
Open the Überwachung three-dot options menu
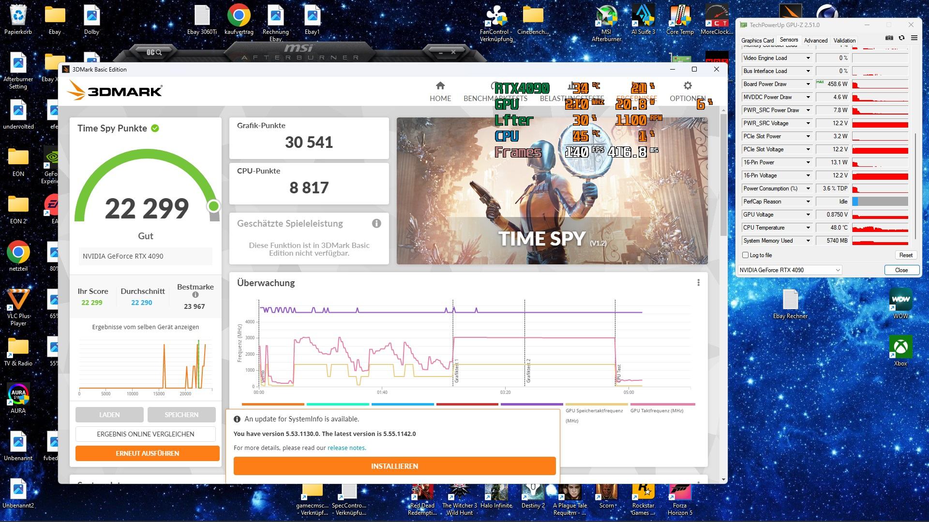pyautogui.click(x=698, y=283)
